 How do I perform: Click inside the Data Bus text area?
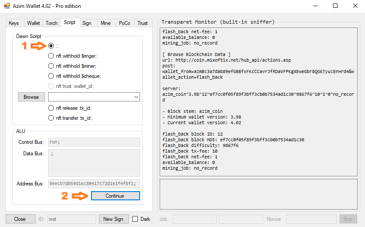[94, 163]
